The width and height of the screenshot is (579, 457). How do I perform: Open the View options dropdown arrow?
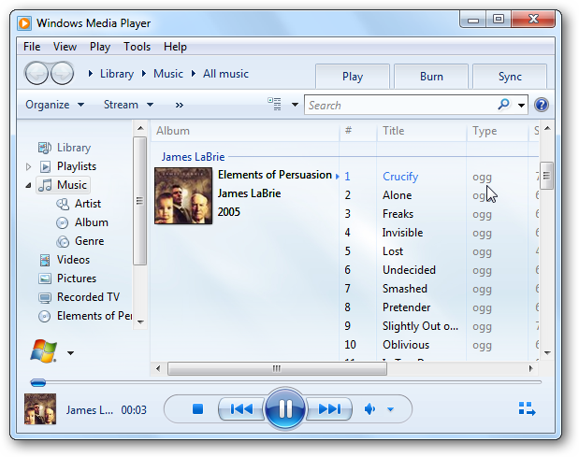[295, 105]
